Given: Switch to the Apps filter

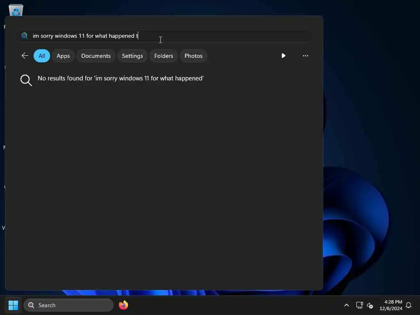Looking at the screenshot, I should pyautogui.click(x=63, y=56).
